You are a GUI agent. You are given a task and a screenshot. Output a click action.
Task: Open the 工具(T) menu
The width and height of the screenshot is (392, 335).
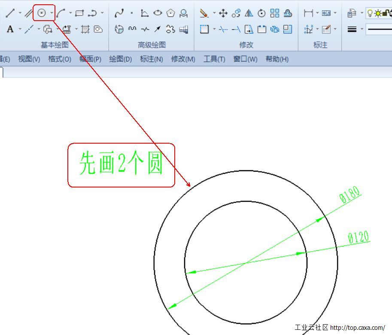click(x=214, y=59)
